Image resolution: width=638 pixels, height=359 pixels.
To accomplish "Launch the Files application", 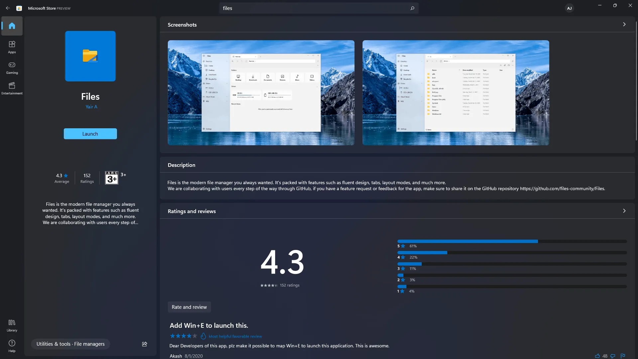I will tap(90, 134).
